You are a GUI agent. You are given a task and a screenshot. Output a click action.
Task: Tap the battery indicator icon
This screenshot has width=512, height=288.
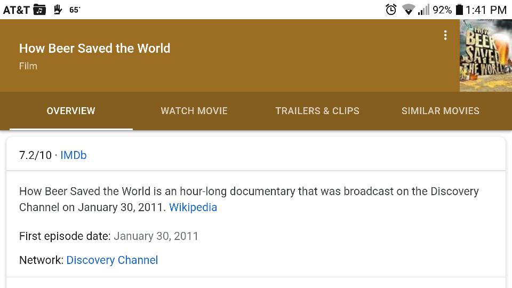[459, 10]
